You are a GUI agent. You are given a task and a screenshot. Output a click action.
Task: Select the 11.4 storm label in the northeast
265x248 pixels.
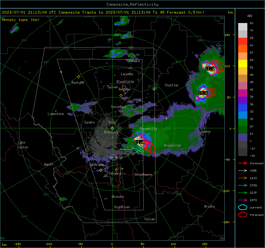pos(210,68)
